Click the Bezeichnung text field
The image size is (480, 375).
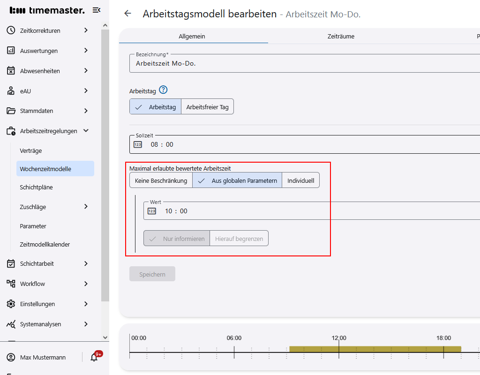(x=305, y=63)
